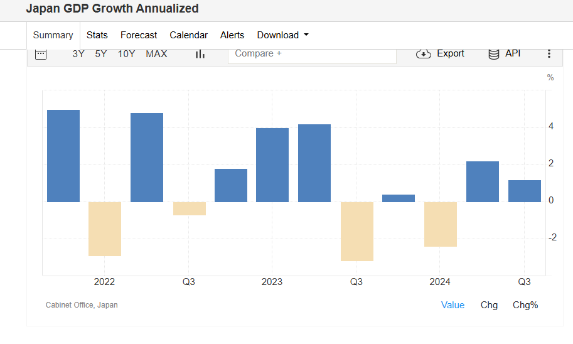Show the MAX time range
This screenshot has height=344, width=573.
(156, 54)
